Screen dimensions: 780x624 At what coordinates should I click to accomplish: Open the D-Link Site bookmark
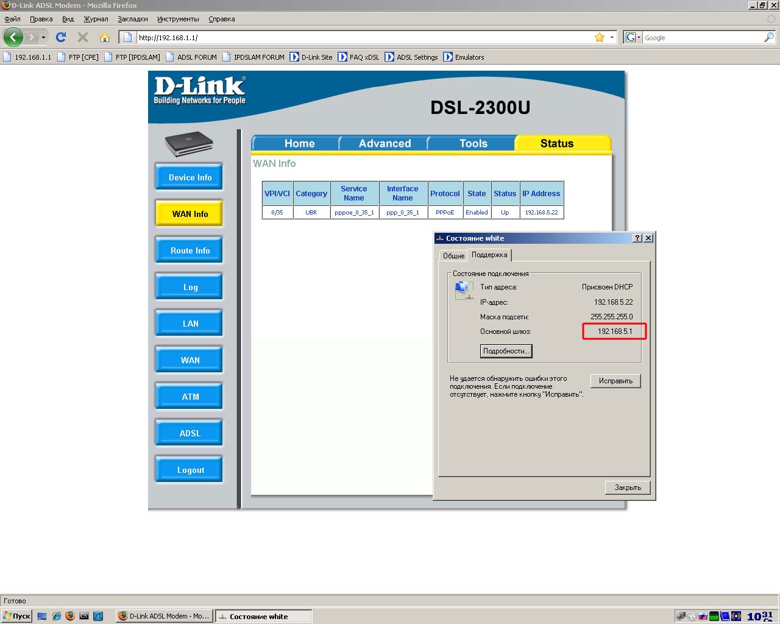tap(311, 57)
